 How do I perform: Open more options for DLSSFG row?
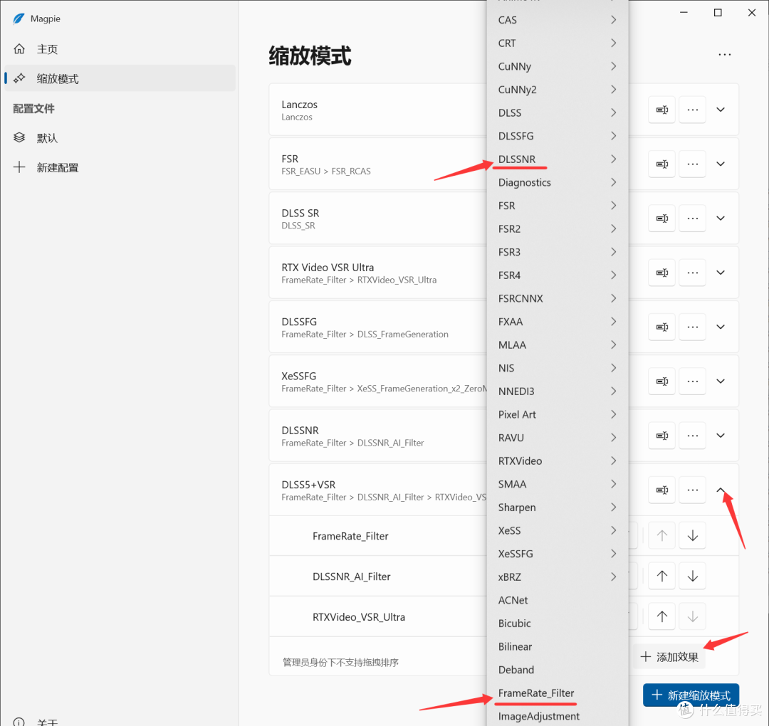point(693,327)
